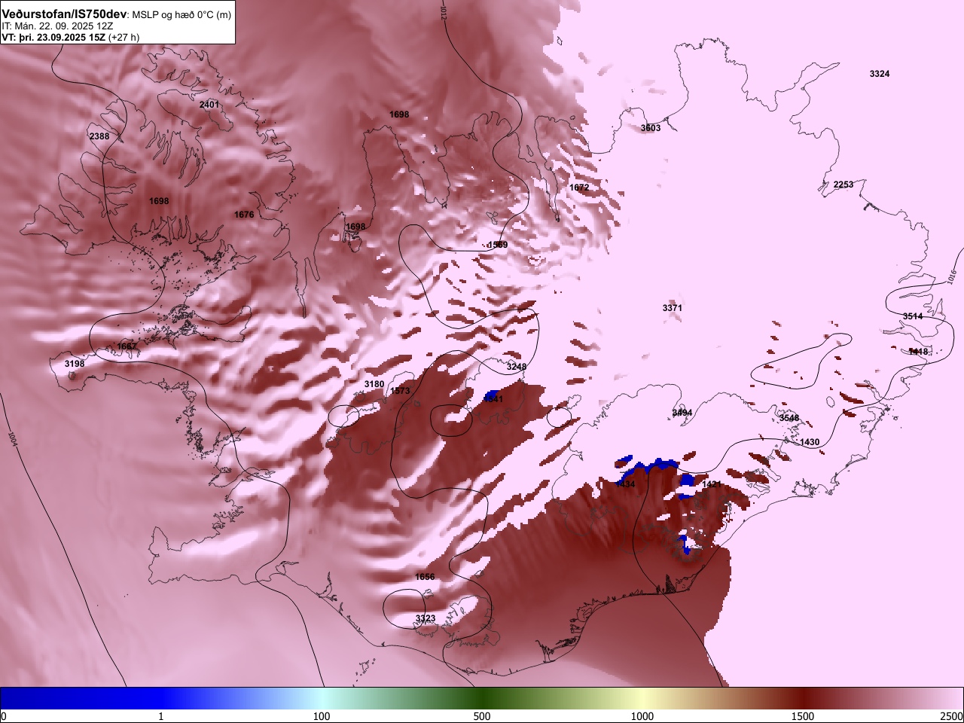Click the 'IT: Mán. 22. 09. 2025 12Z' line
The width and height of the screenshot is (964, 723).
point(58,26)
